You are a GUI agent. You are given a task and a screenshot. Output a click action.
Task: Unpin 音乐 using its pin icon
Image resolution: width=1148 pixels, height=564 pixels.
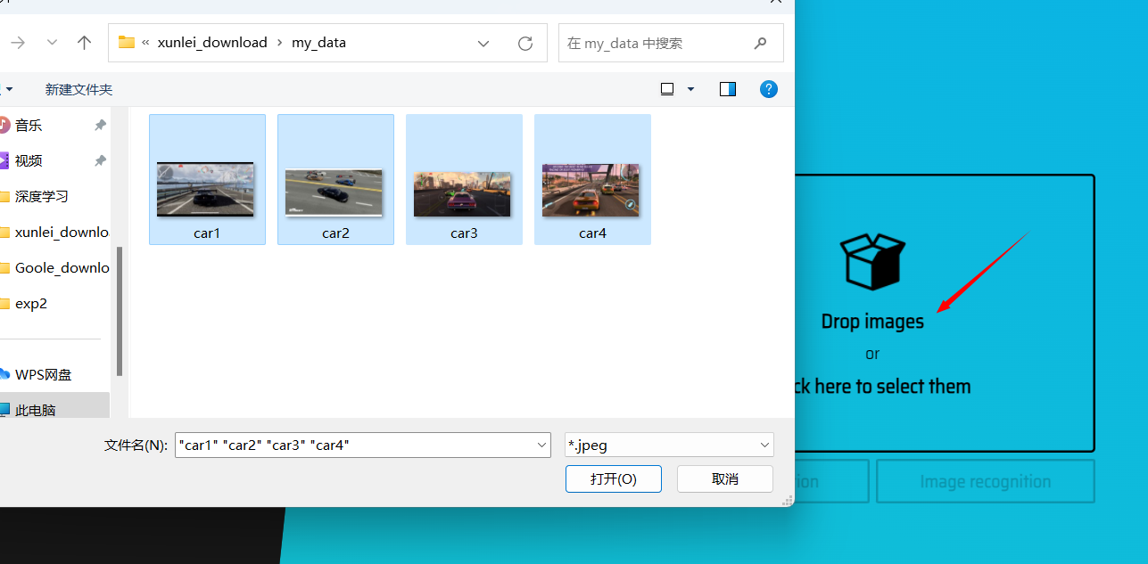pos(100,126)
